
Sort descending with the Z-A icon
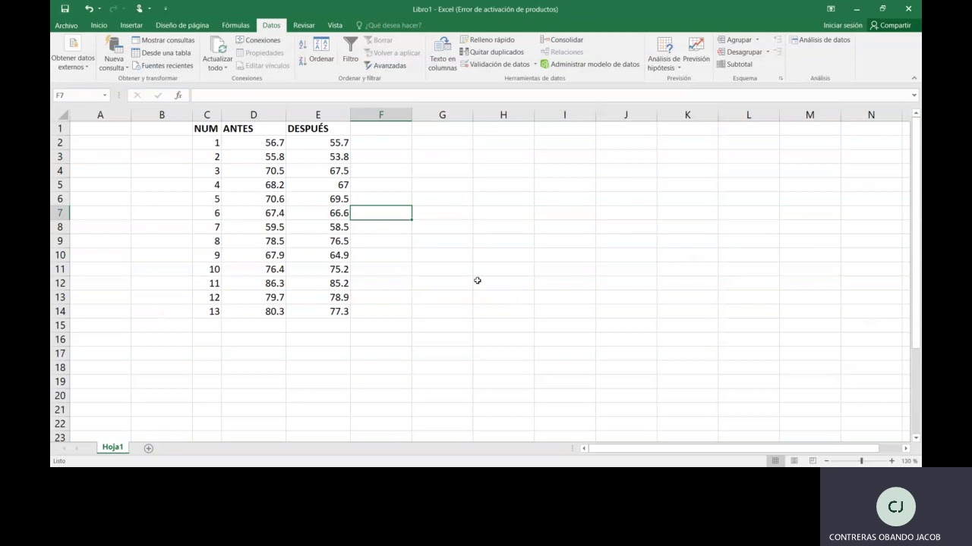pyautogui.click(x=303, y=61)
